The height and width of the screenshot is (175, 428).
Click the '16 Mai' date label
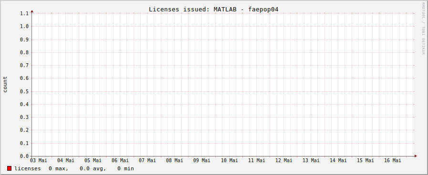(393, 161)
